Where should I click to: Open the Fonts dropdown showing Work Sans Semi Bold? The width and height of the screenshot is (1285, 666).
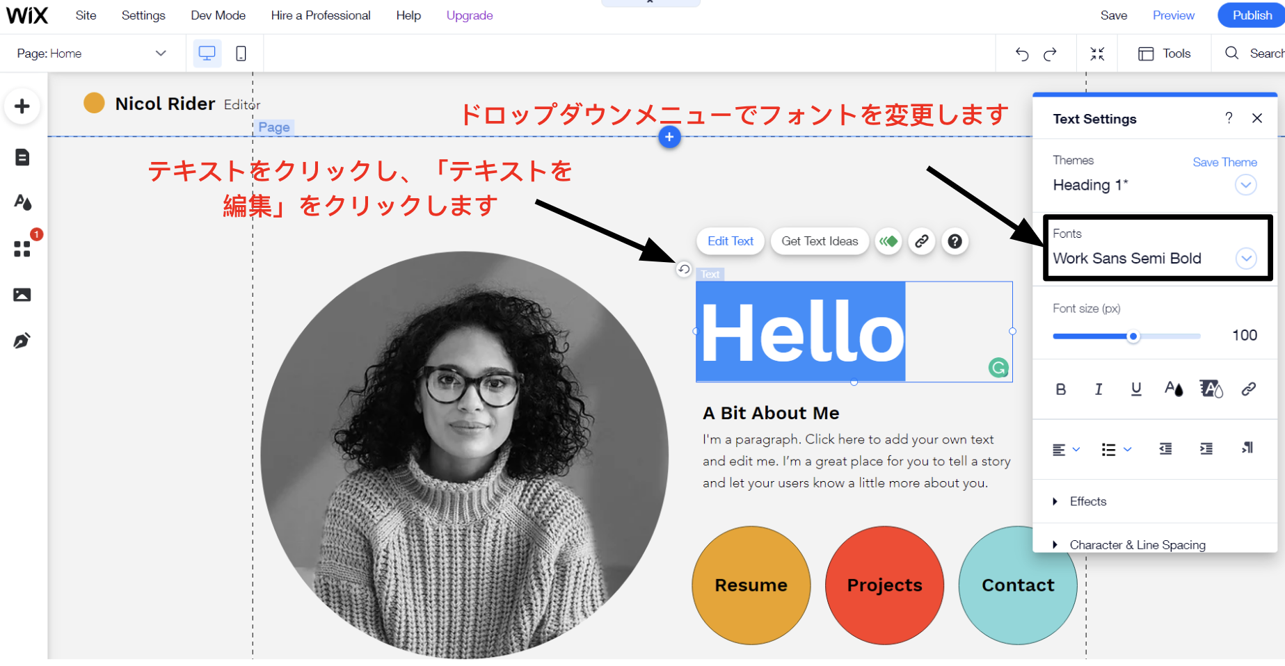pos(1245,259)
